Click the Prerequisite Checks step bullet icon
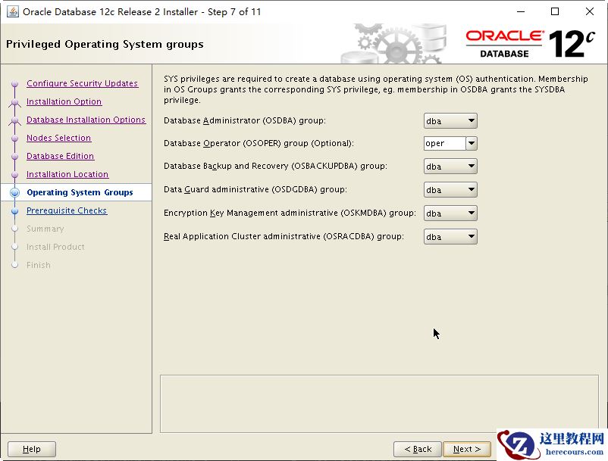Image resolution: width=608 pixels, height=461 pixels. pos(14,211)
